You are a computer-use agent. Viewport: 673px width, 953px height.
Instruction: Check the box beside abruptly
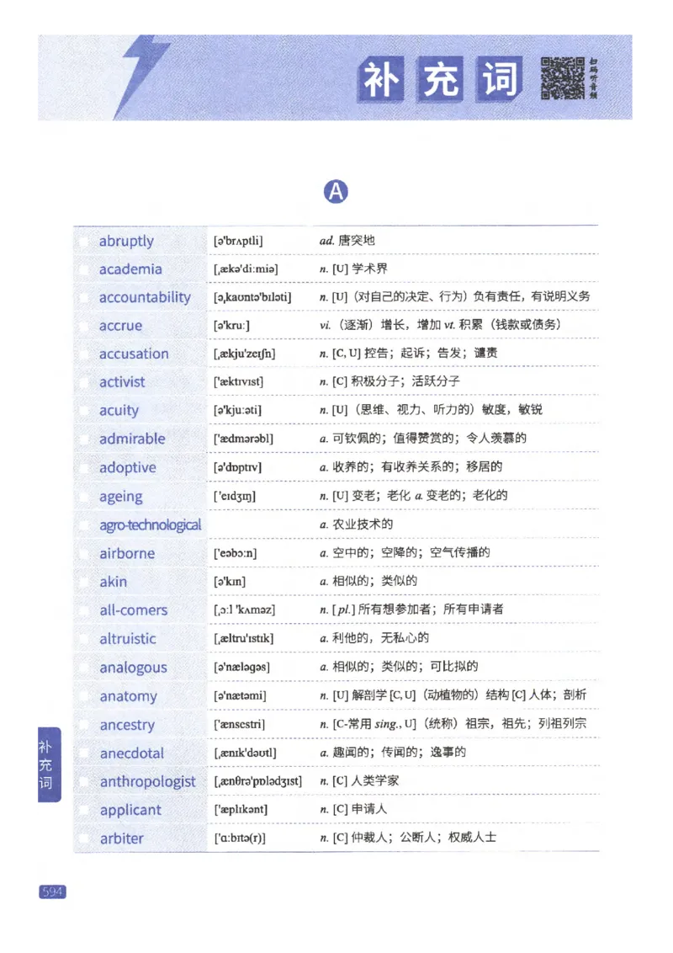click(x=81, y=242)
